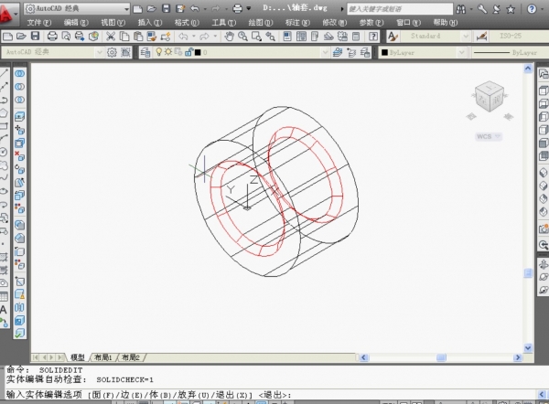Open the 视图(V) menu
Image resolution: width=549 pixels, height=404 pixels.
113,23
